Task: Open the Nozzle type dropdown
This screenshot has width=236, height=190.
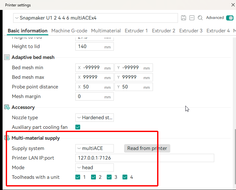Action: (x=95, y=118)
